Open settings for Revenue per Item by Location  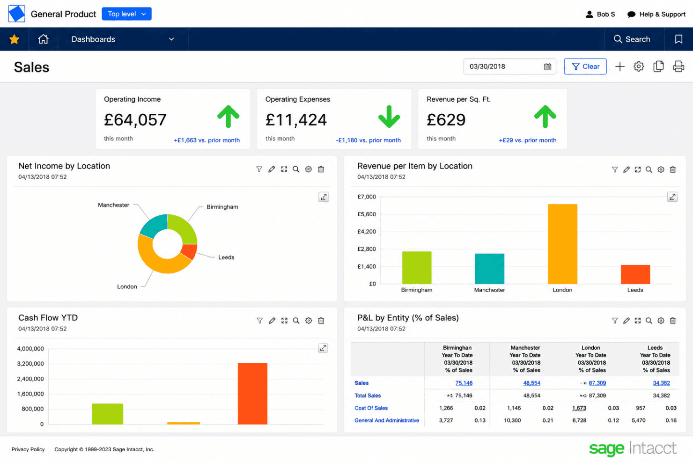(x=661, y=169)
